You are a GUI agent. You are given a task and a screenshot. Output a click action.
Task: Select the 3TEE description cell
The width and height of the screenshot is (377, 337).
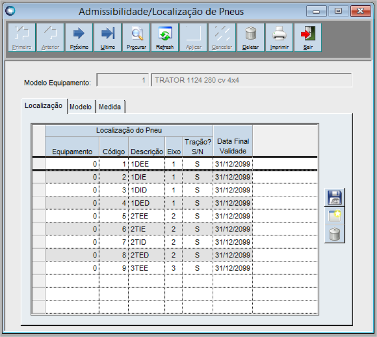click(x=147, y=268)
